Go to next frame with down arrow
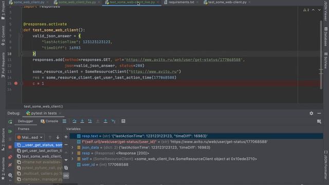 (x=58, y=137)
